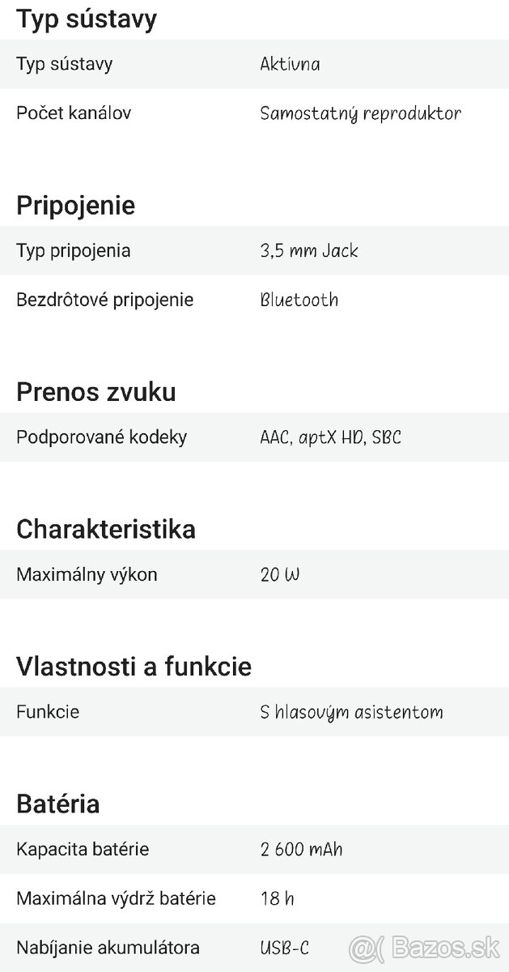509x972 pixels.
Task: Select the S hlasovým asistentom value
Action: coord(351,713)
